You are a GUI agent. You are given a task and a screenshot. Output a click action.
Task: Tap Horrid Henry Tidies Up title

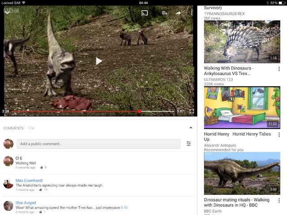pyautogui.click(x=237, y=137)
